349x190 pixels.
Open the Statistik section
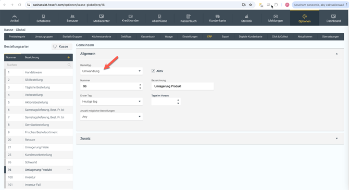point(246,18)
